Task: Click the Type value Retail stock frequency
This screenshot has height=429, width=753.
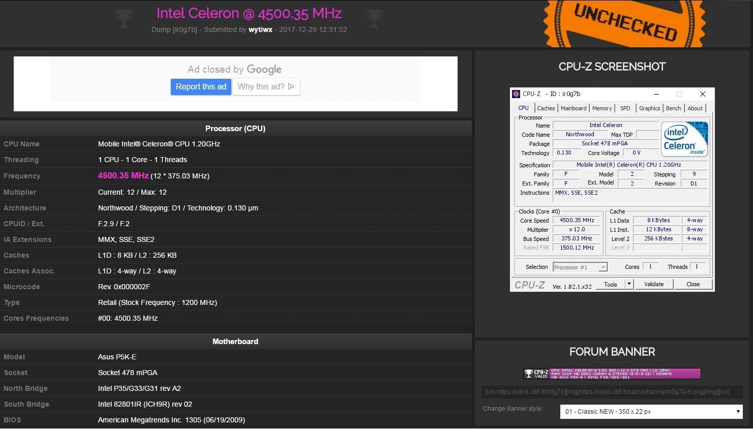Action: point(158,302)
